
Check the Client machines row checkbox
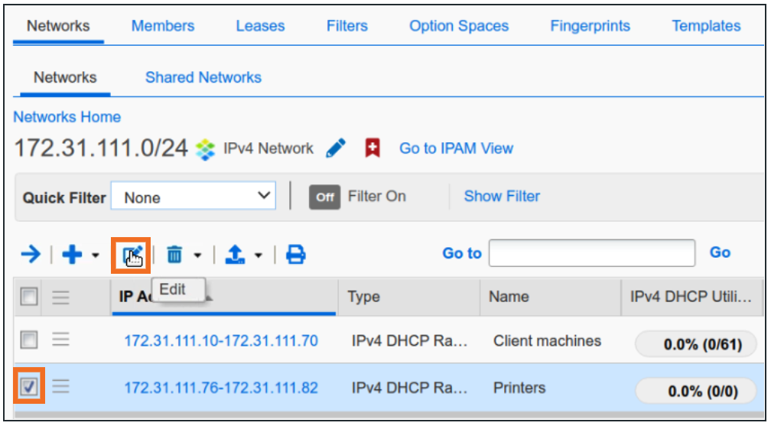(29, 341)
